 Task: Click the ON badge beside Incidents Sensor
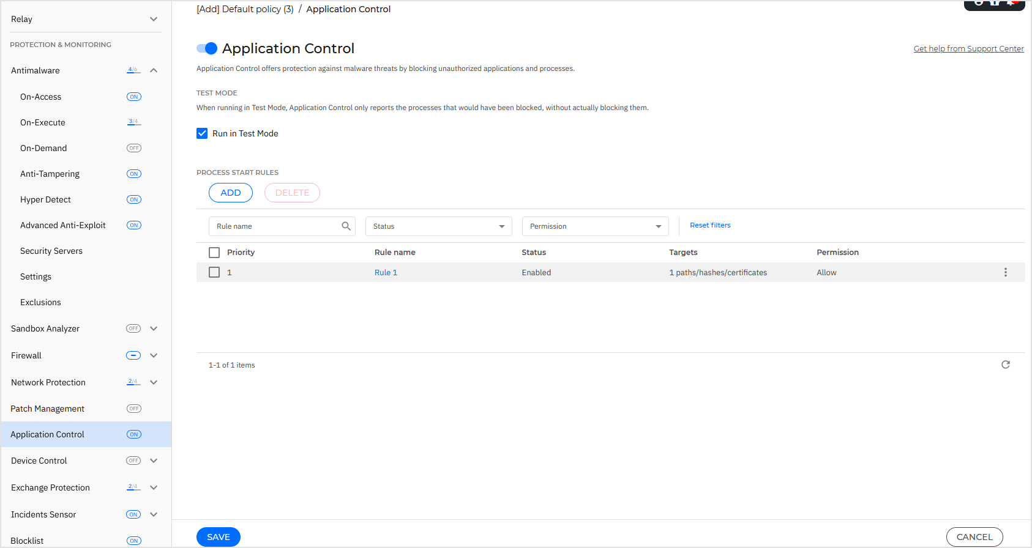click(x=133, y=514)
